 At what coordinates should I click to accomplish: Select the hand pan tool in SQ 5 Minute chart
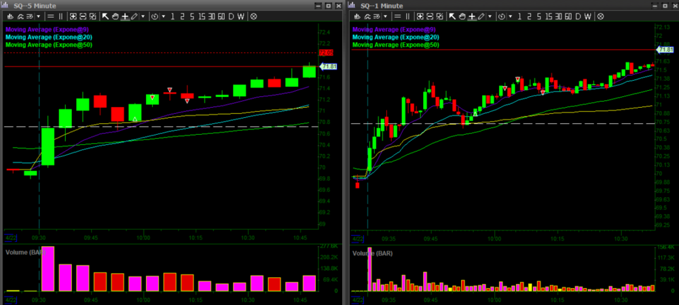(115, 16)
